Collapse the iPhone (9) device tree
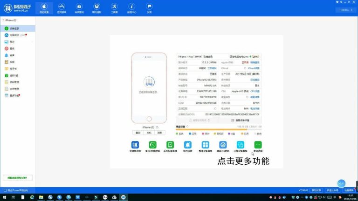 [3, 20]
